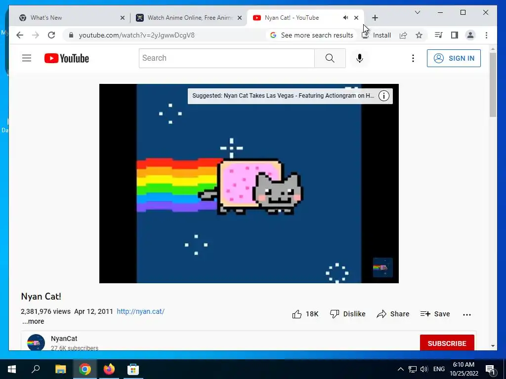Reload the YouTube page
The width and height of the screenshot is (506, 379).
(51, 35)
